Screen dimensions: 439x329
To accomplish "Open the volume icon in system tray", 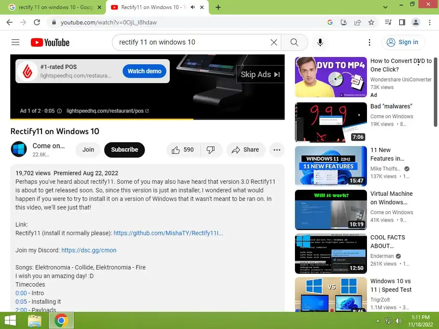I will [398, 321].
